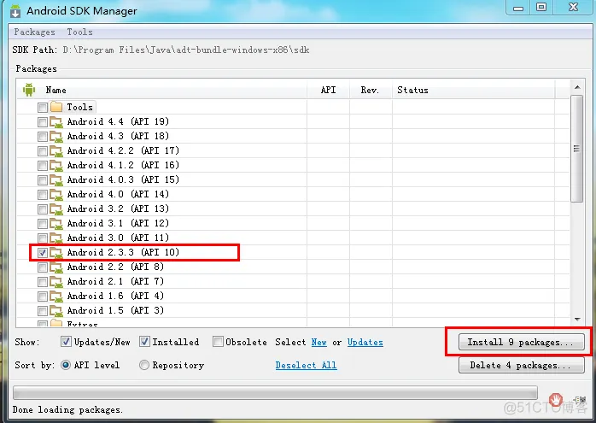Click Install 9 packages button
This screenshot has height=423, width=596.
pos(521,342)
